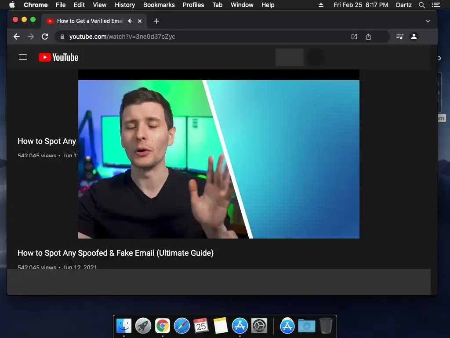The width and height of the screenshot is (450, 338).
Task: Open the Tab menu
Action: pos(218,5)
